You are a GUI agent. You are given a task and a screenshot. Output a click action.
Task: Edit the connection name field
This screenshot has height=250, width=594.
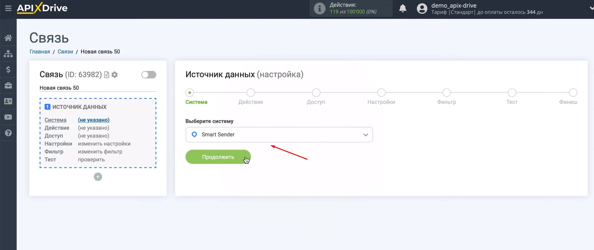(x=98, y=88)
